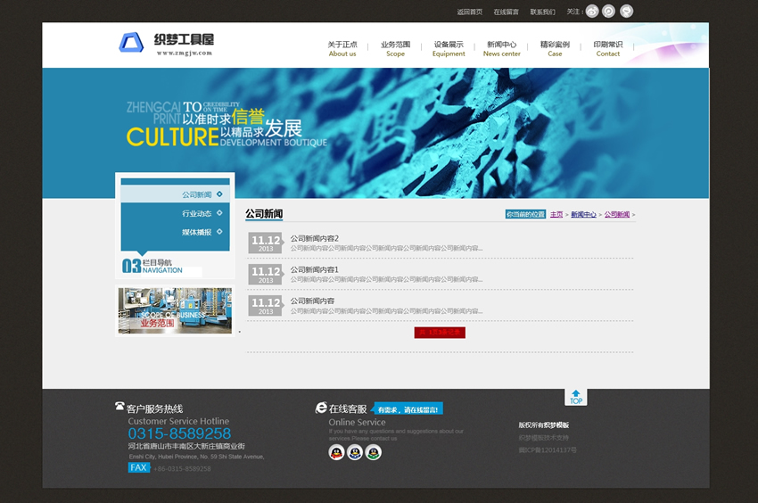Click the diamond bullet beside 公司新闻 in sidebar
The width and height of the screenshot is (758, 503).
point(219,194)
